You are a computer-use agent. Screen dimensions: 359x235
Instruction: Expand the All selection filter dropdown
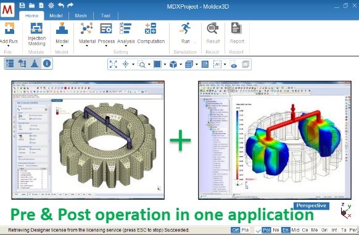pyautogui.click(x=225, y=65)
